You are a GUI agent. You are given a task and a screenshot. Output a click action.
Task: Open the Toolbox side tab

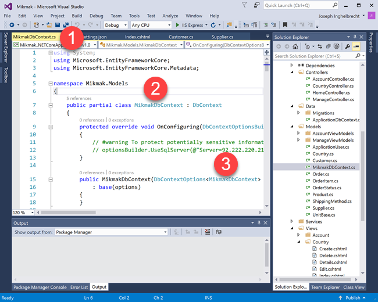click(6, 75)
